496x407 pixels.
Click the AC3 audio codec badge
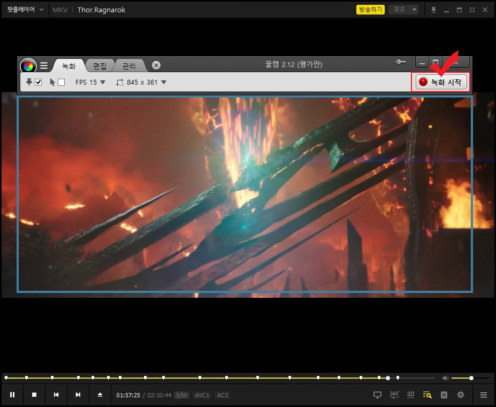[222, 395]
